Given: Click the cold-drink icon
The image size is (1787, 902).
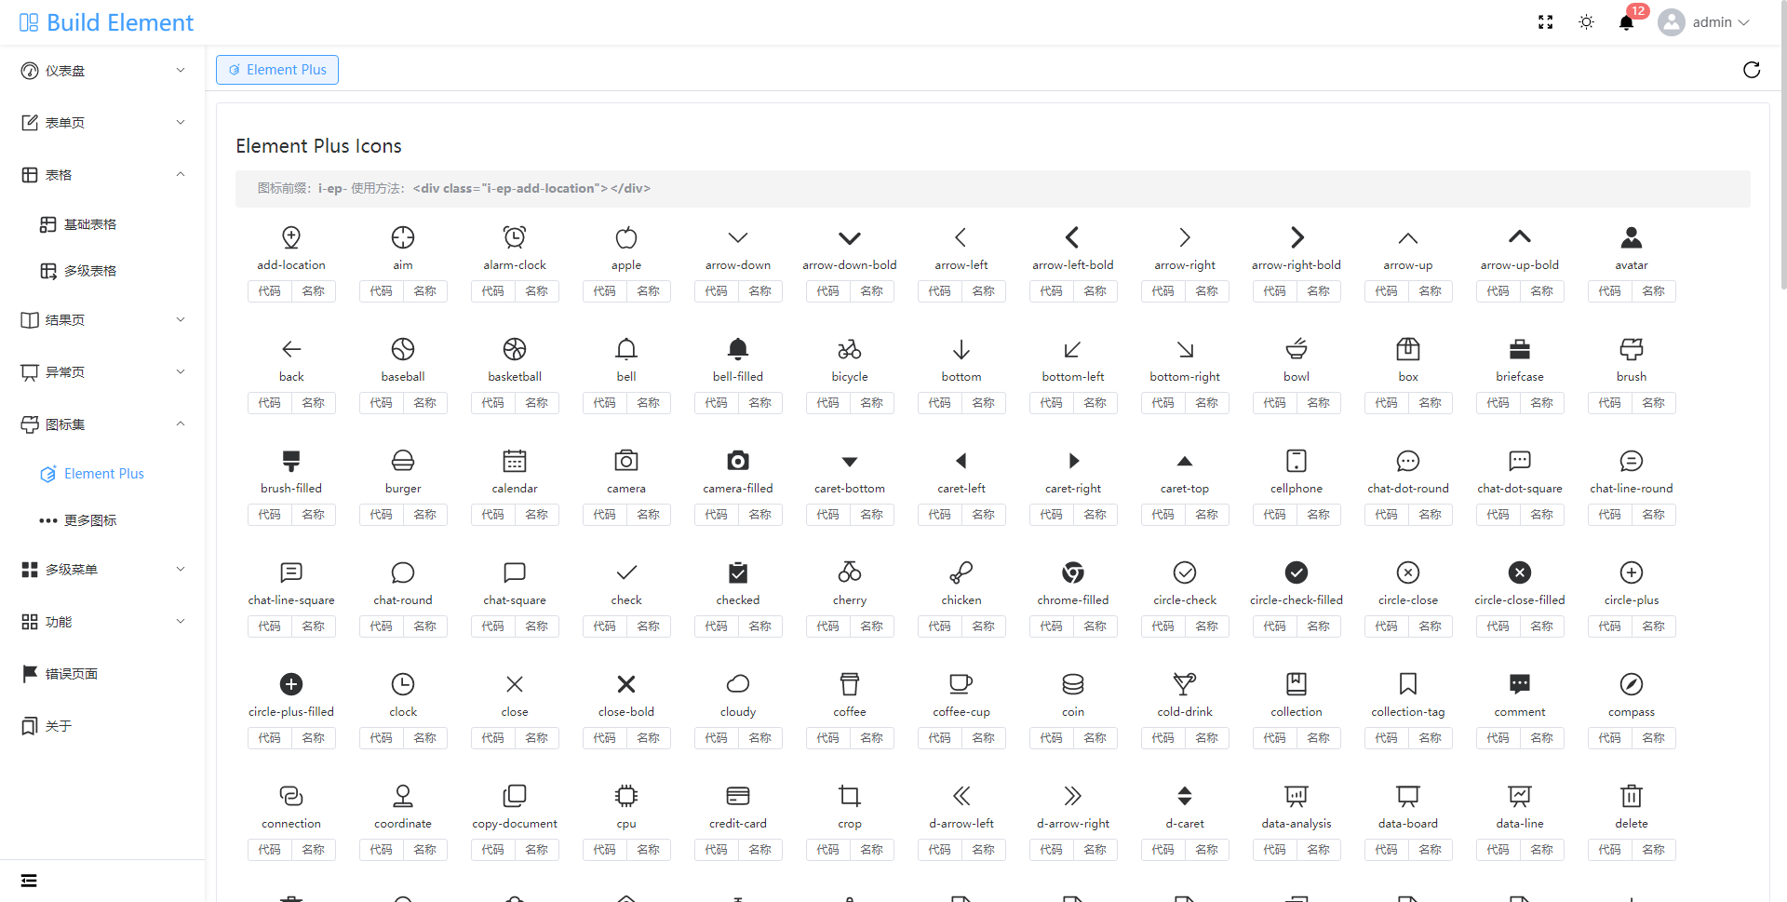Looking at the screenshot, I should tap(1185, 684).
